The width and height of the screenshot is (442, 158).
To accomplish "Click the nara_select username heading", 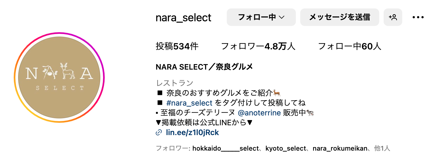I will 183,18.
